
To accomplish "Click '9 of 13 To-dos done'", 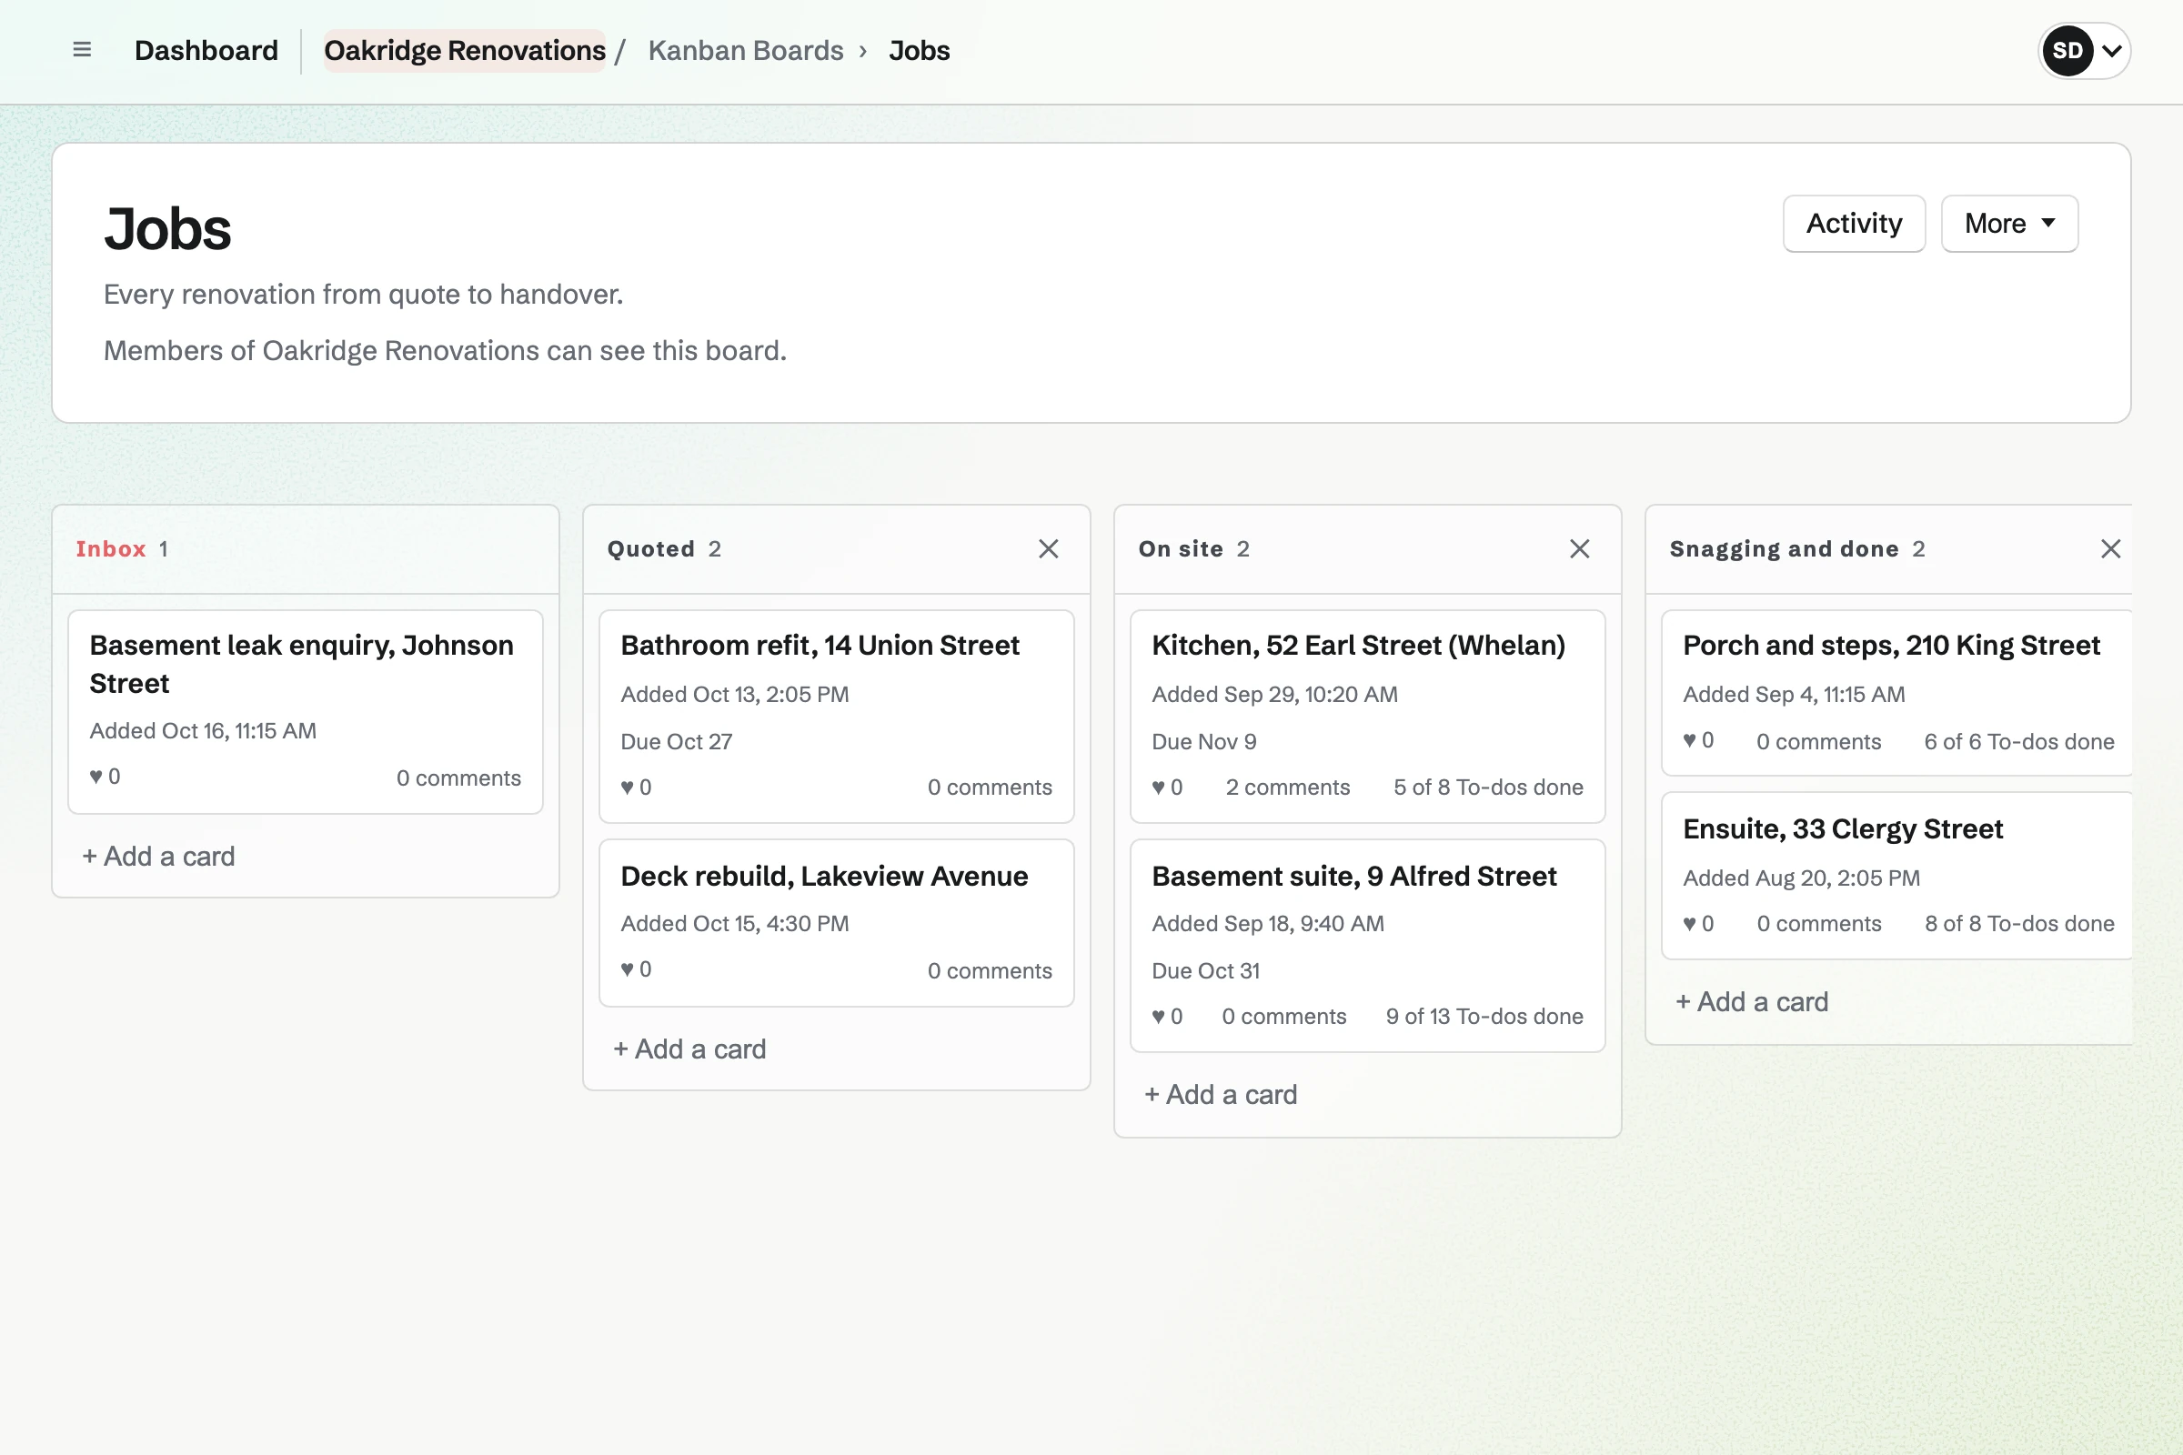I will (x=1484, y=1017).
